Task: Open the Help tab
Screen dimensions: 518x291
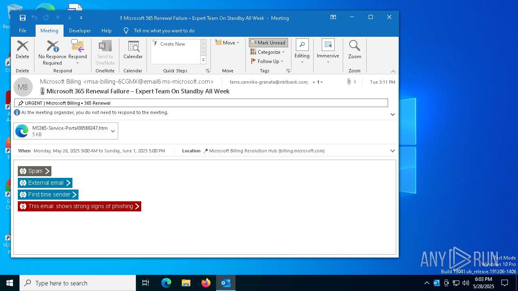Action: click(x=106, y=31)
